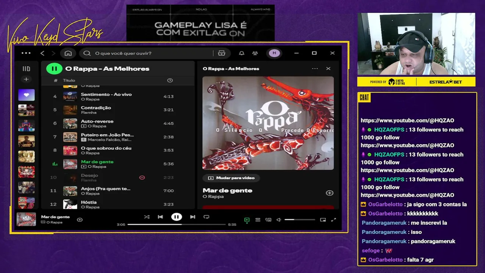Click chat message 'pandoragameruk'
The height and width of the screenshot is (273, 485).
tap(433, 241)
